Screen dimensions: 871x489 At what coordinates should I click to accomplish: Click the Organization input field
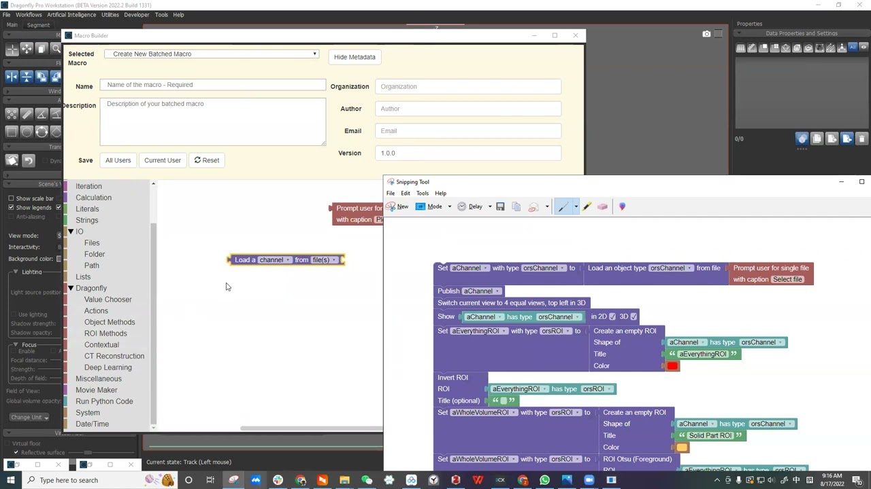[x=468, y=86]
